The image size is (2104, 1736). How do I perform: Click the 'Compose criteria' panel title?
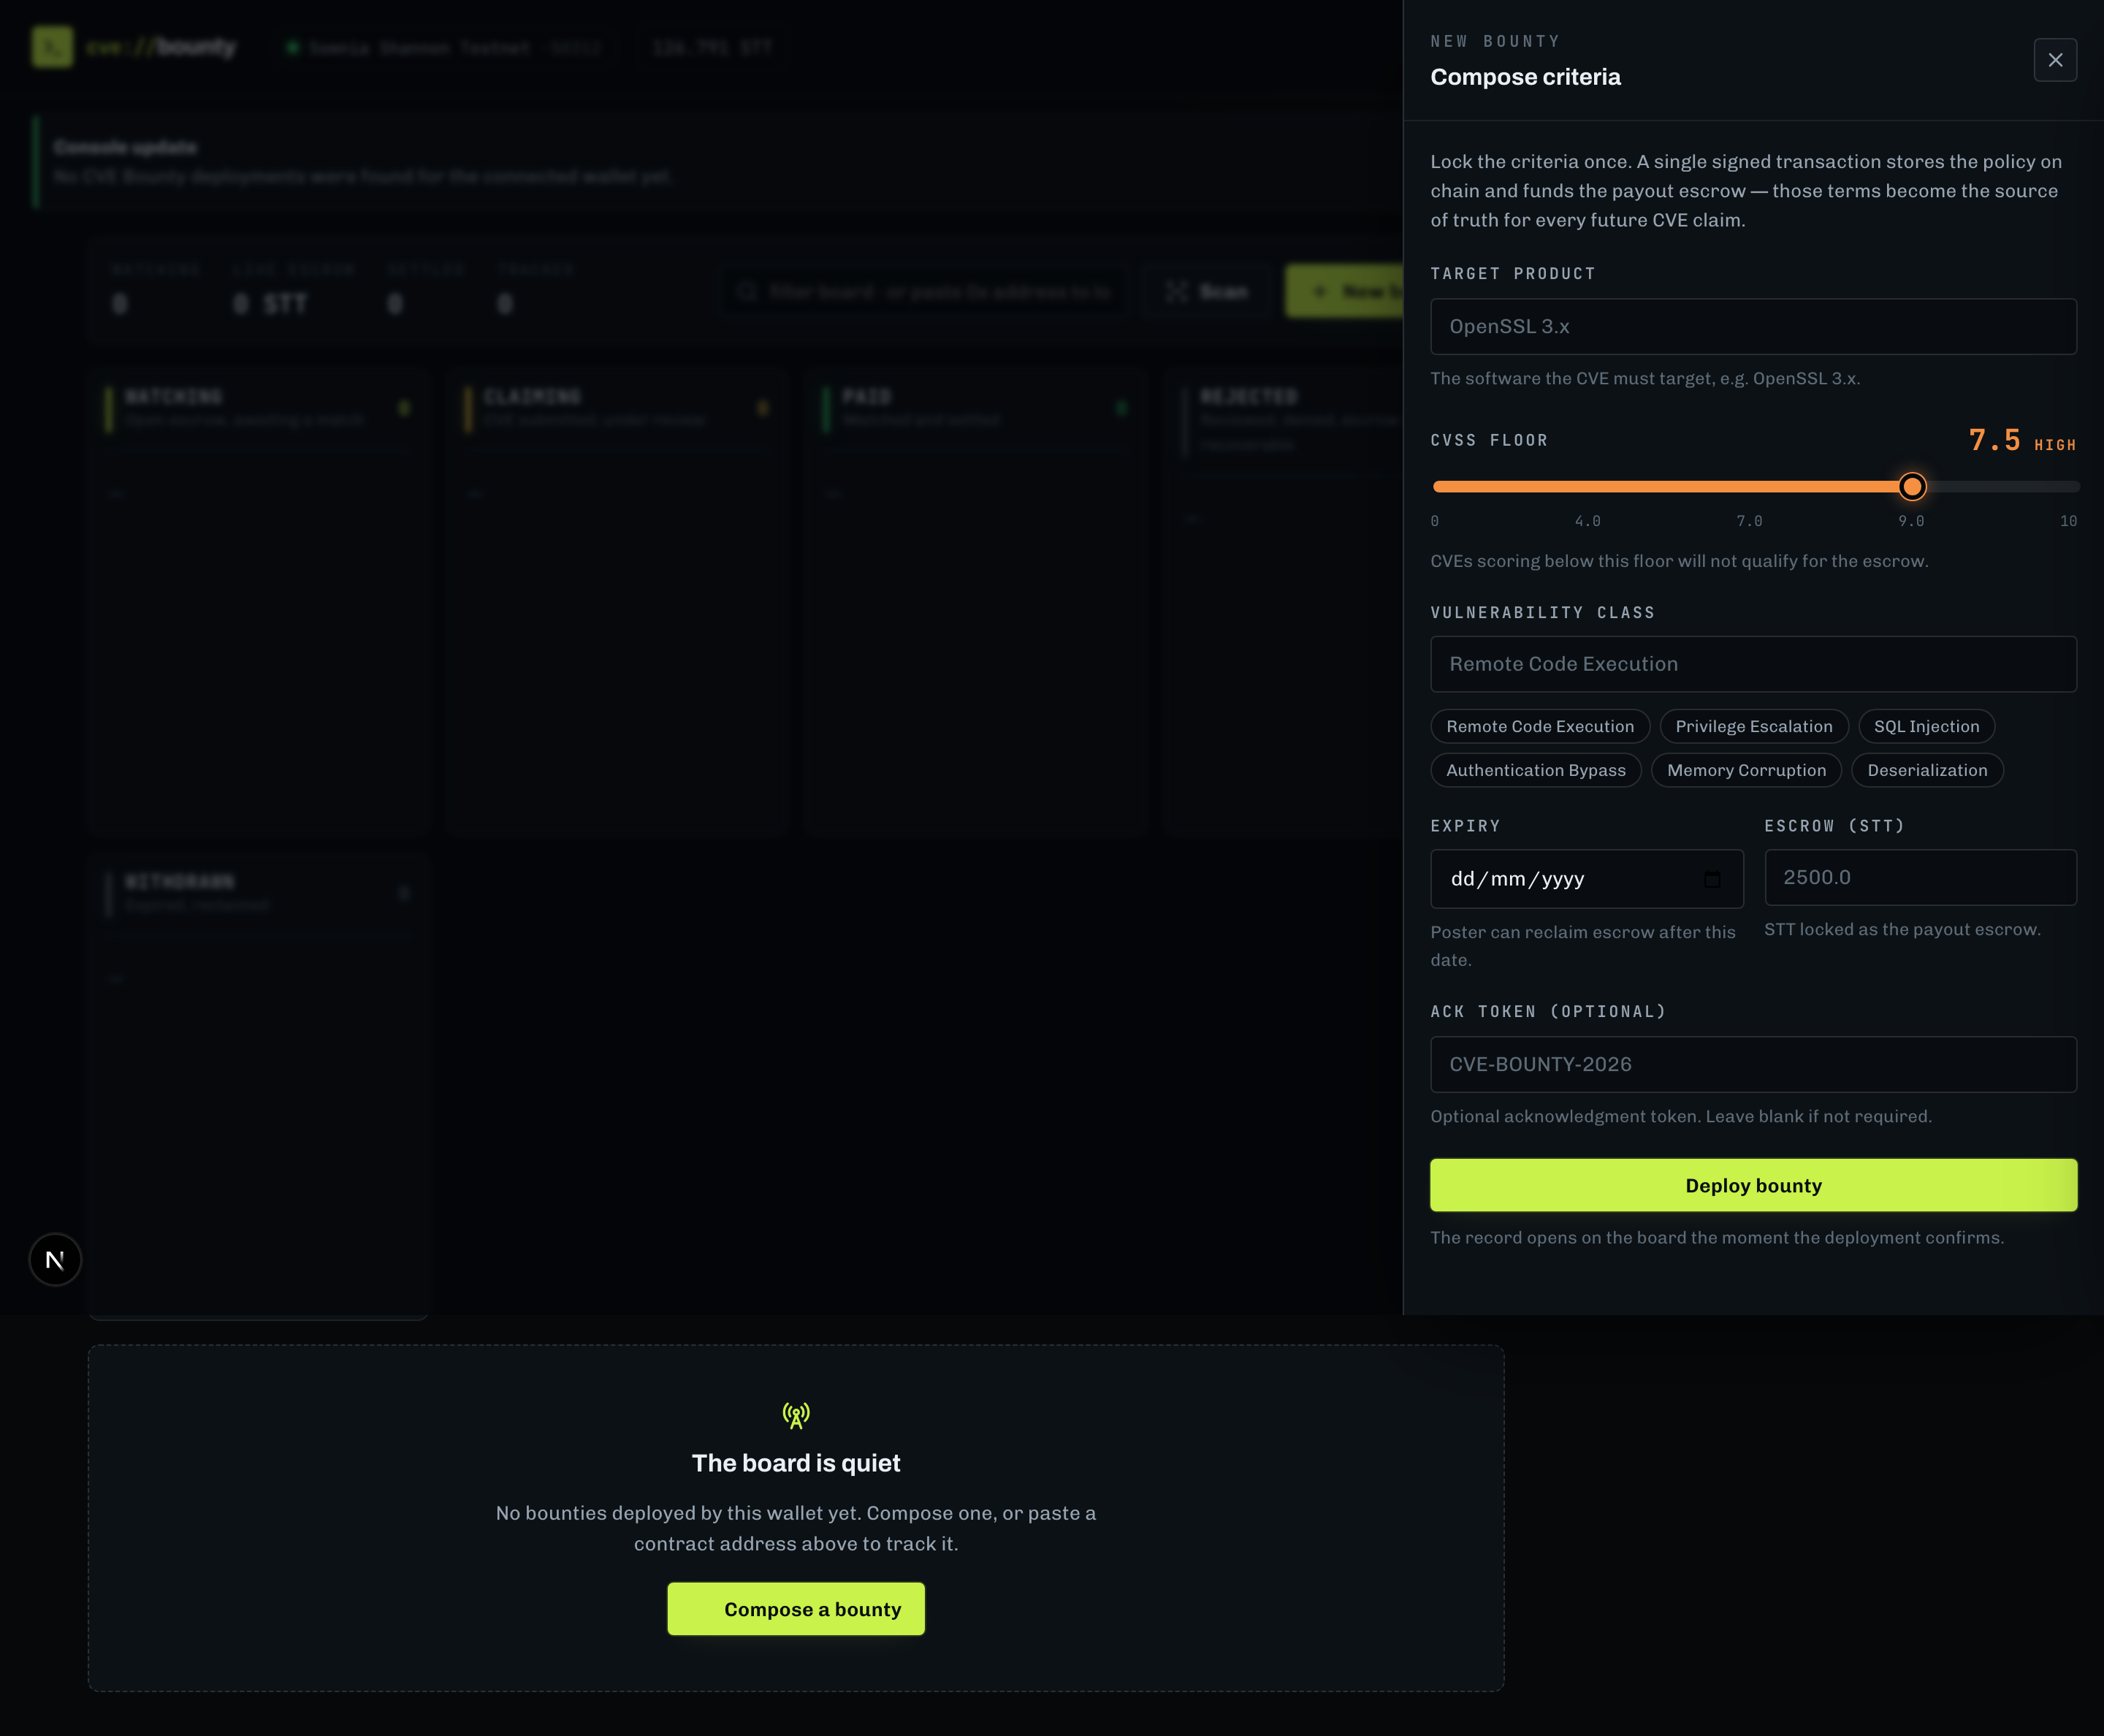pos(1525,77)
